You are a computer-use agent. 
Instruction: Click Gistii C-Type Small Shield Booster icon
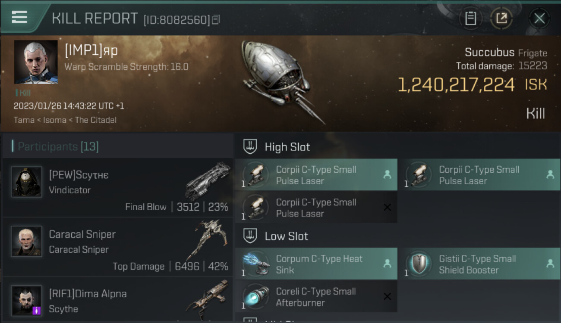[419, 264]
